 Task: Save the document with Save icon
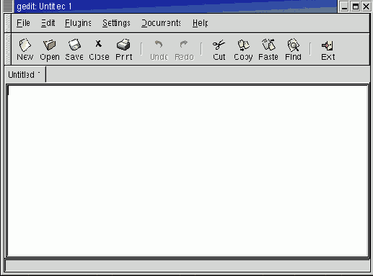[74, 50]
